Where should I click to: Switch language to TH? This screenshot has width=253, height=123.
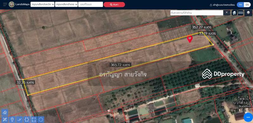tap(240, 5)
